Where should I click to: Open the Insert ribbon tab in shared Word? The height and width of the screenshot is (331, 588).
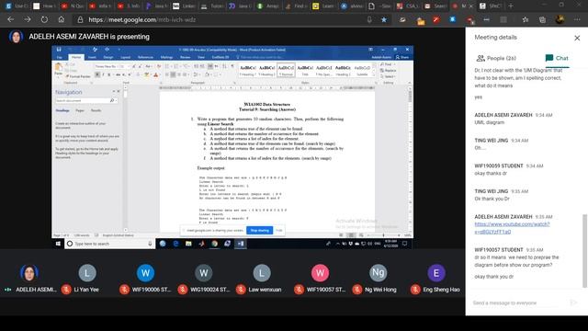point(92,57)
